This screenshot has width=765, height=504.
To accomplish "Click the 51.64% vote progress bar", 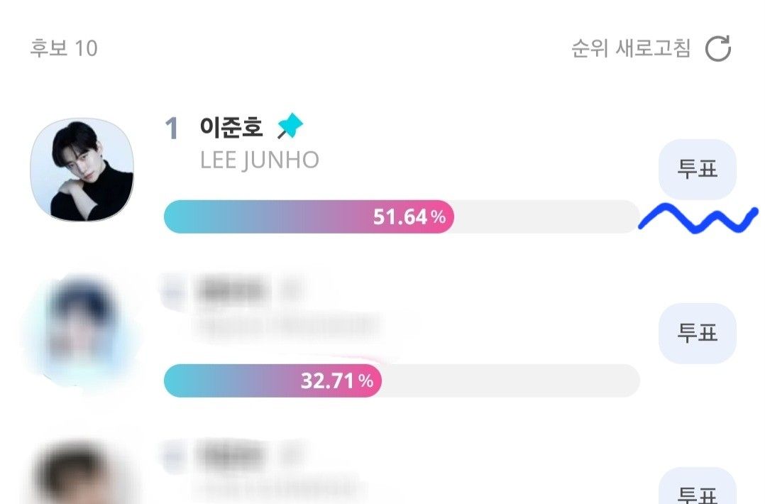I will point(309,217).
